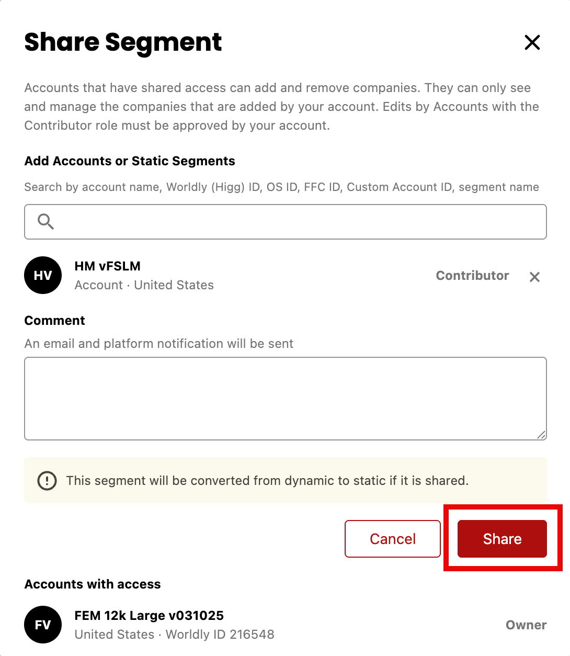The image size is (570, 656).
Task: Cancel sharing the segment
Action: coord(393,539)
